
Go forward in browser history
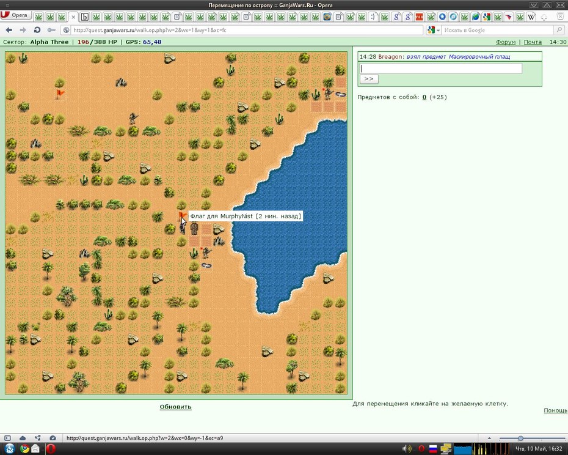coord(23,30)
